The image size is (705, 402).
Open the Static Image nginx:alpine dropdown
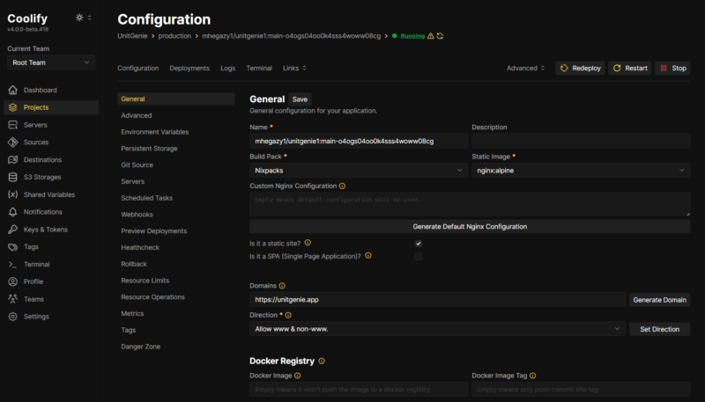(x=581, y=171)
